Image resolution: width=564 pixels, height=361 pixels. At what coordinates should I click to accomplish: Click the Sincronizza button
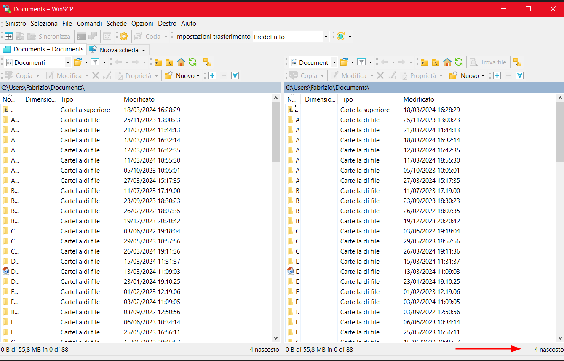click(50, 36)
